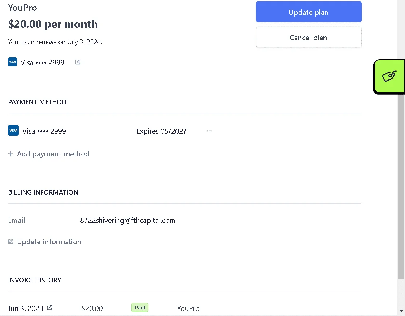The image size is (405, 316).
Task: Click the Expires 05/2027 card row text
Action: [161, 131]
